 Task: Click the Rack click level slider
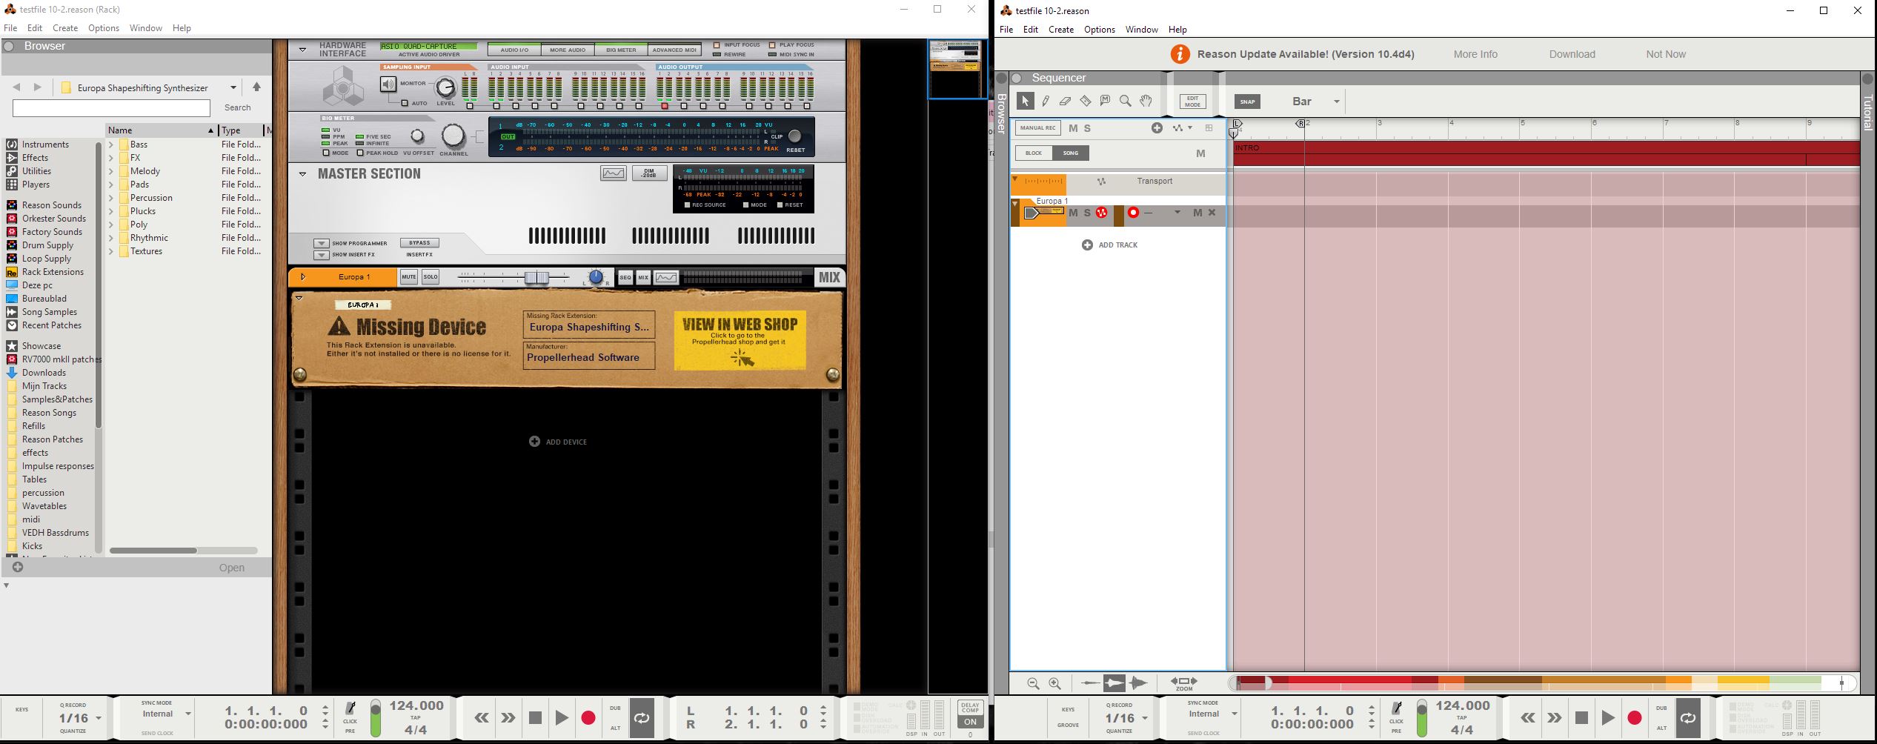(x=376, y=718)
